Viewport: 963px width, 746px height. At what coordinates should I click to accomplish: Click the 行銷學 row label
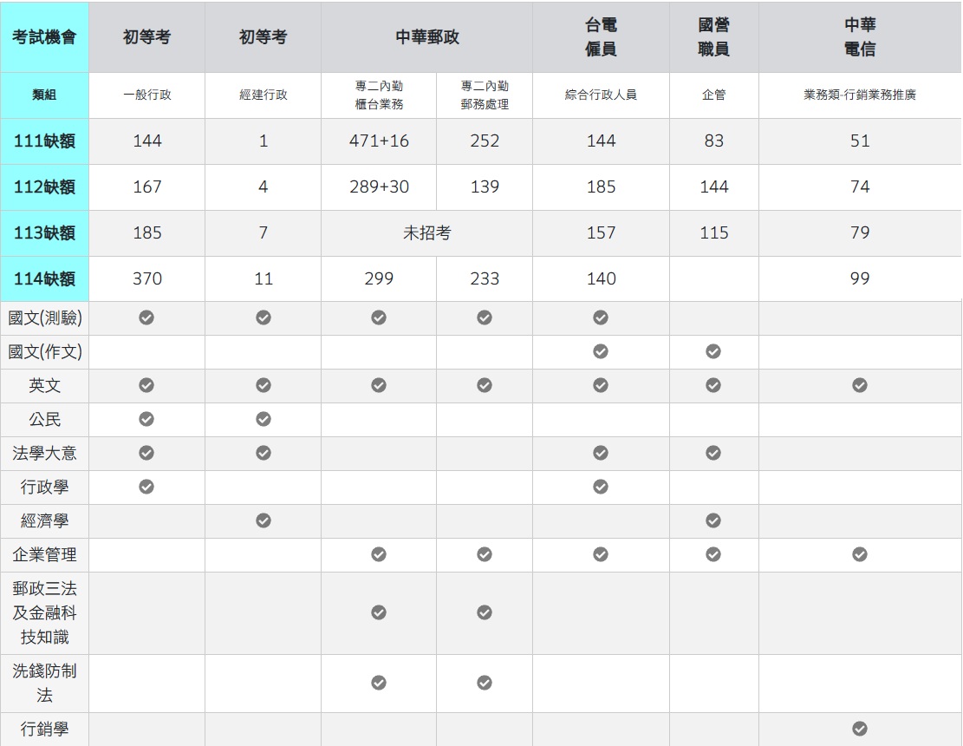click(x=44, y=730)
